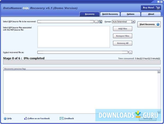The image size is (164, 124).
Task: Expand the Format dropdown arrow
Action: (x=133, y=22)
